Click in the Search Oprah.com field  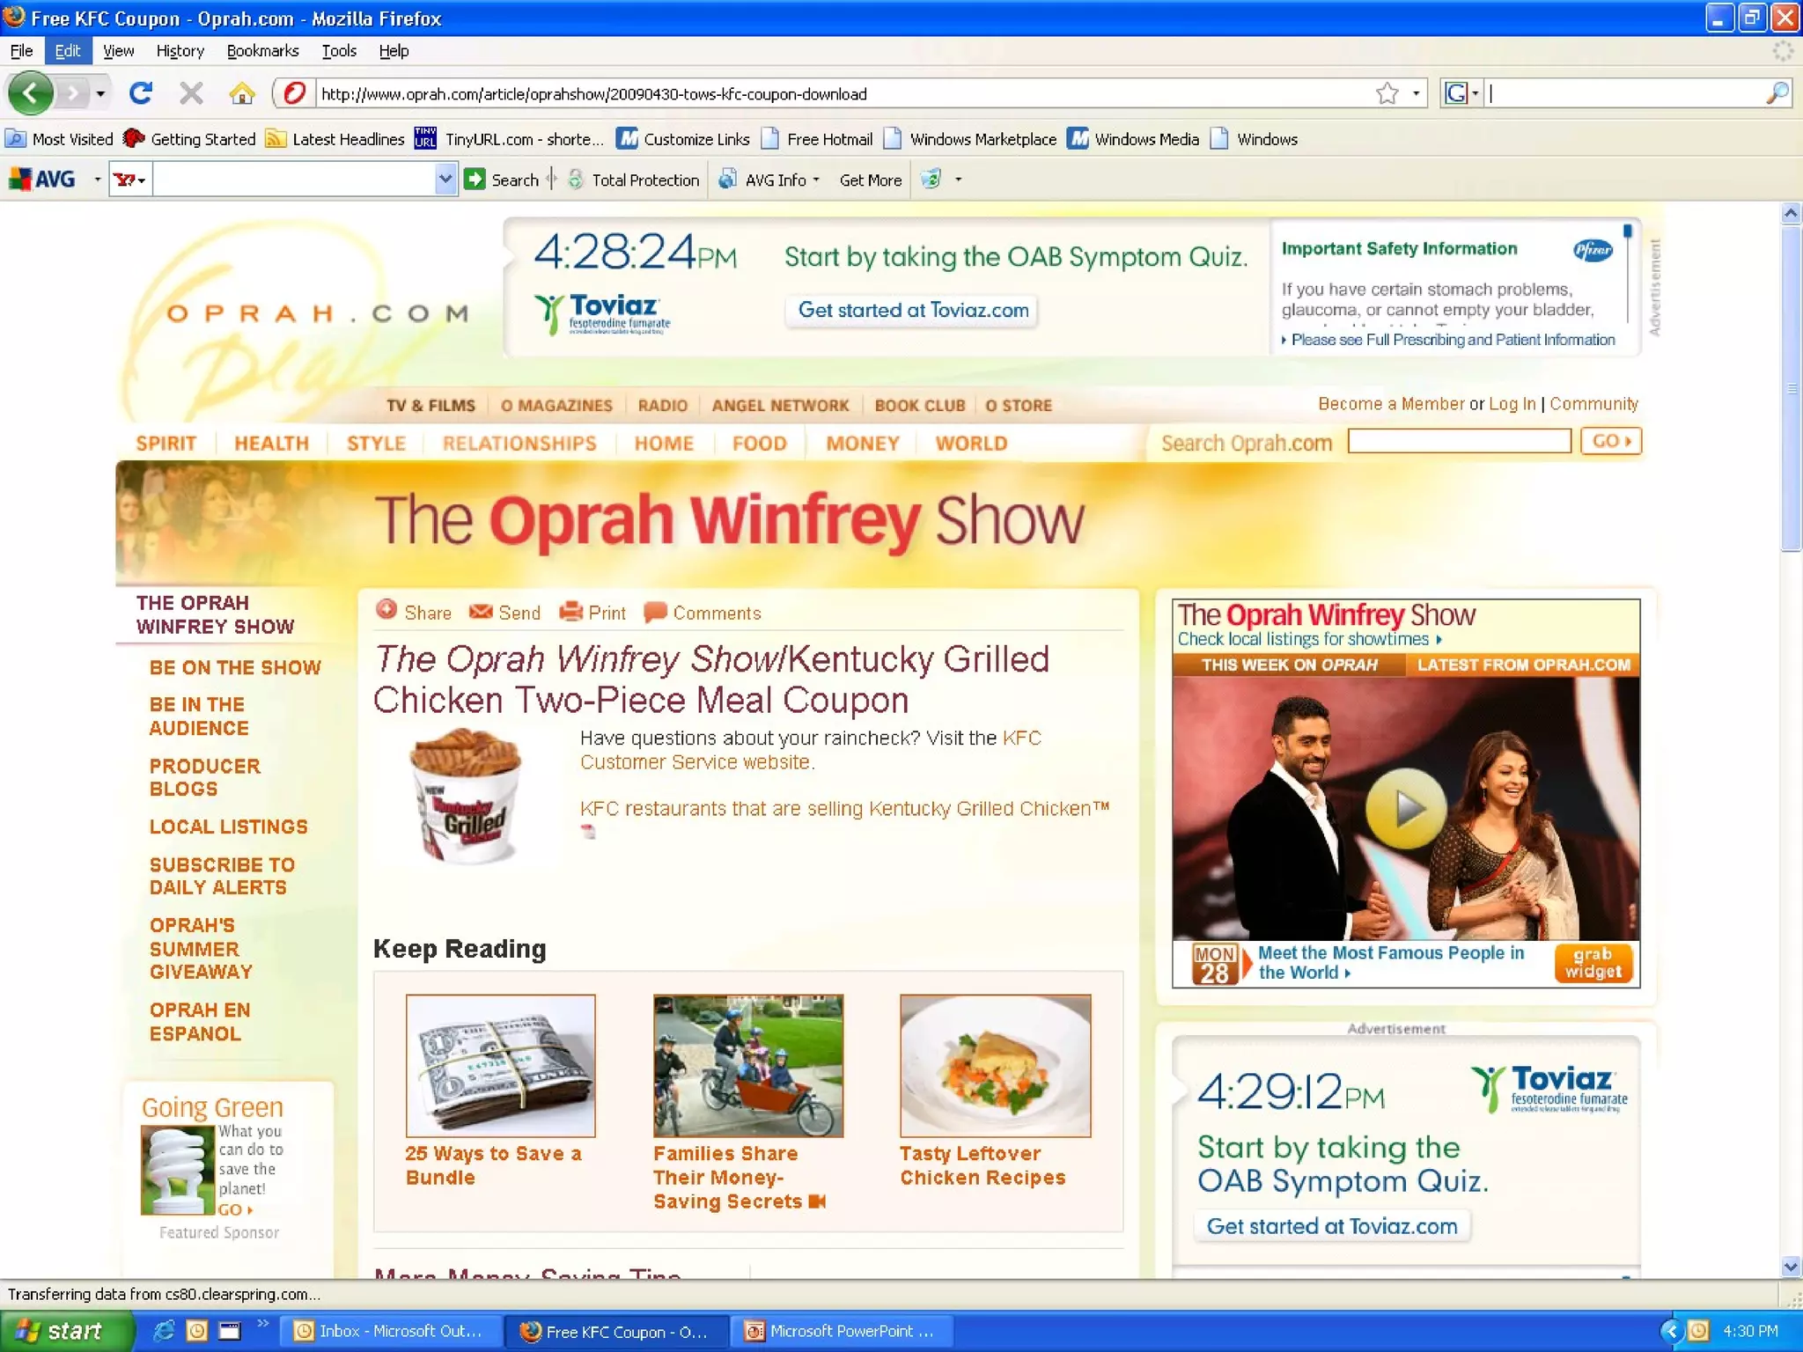pos(1459,441)
